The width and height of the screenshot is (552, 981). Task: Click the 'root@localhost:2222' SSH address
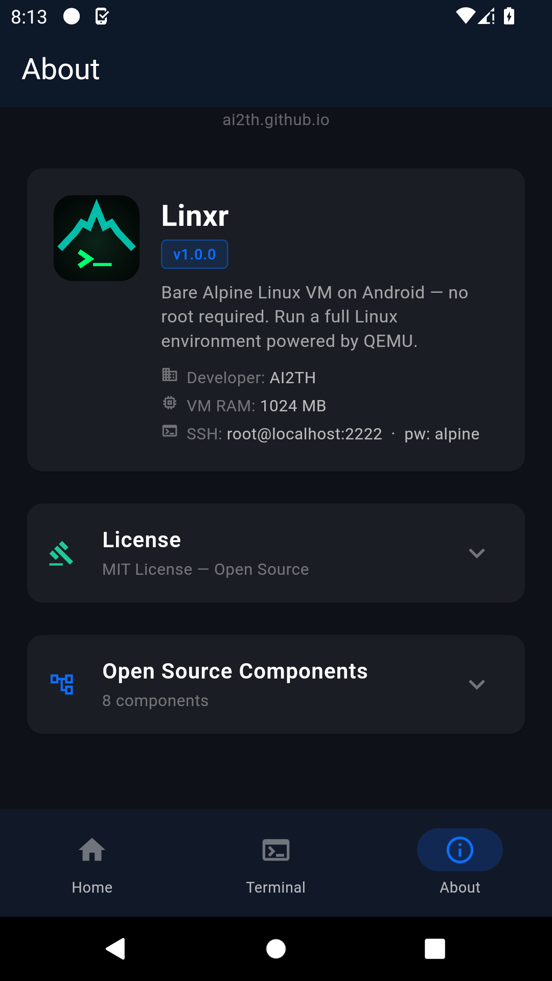point(305,434)
